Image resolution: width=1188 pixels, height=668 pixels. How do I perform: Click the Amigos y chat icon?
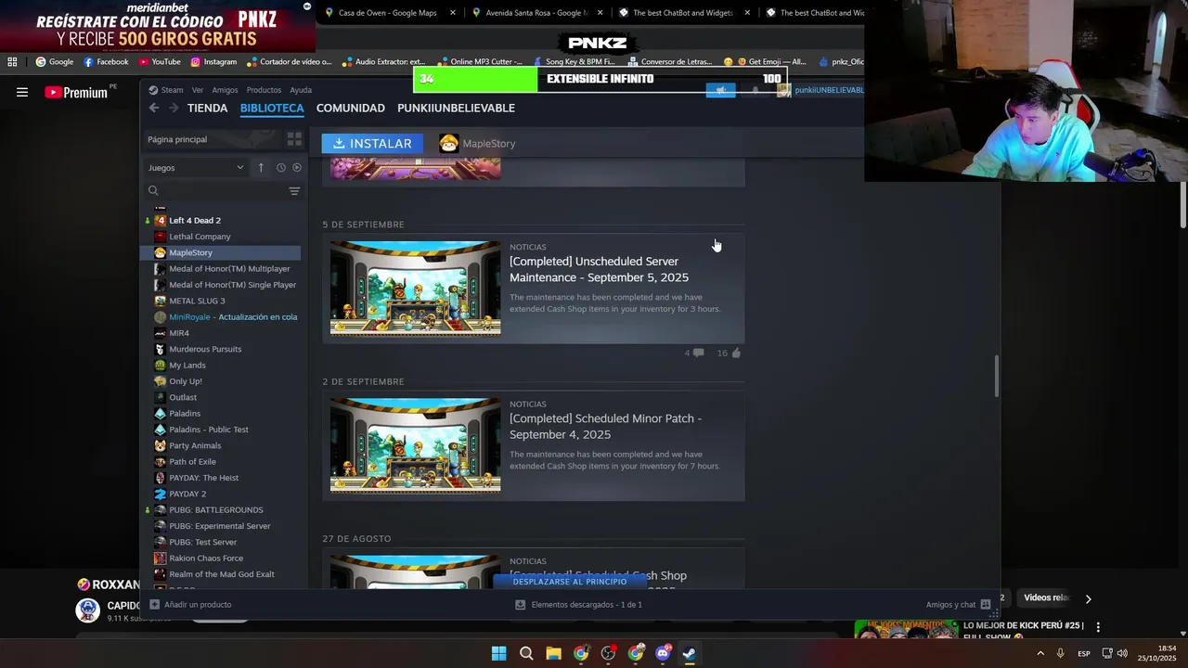986,605
